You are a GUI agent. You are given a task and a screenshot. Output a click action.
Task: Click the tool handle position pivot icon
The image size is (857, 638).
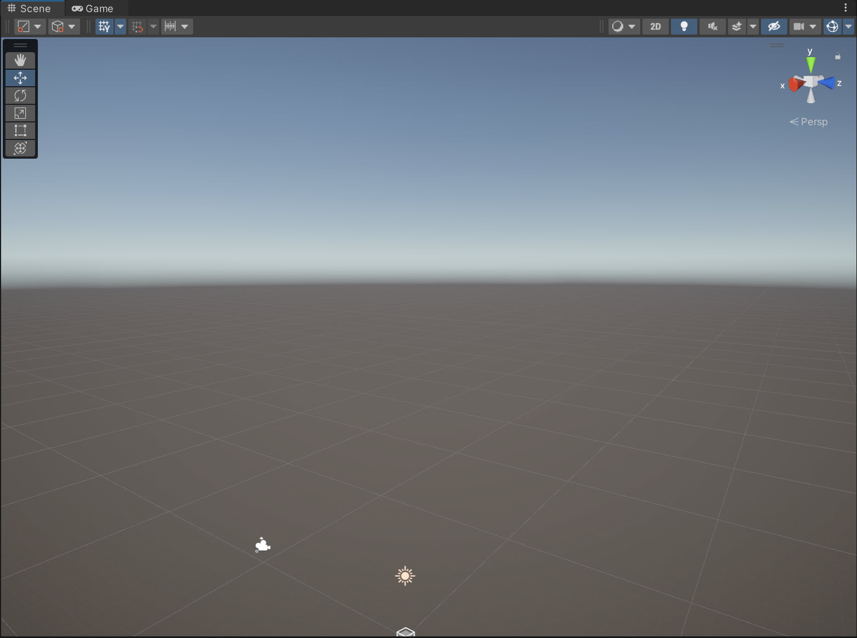[23, 26]
